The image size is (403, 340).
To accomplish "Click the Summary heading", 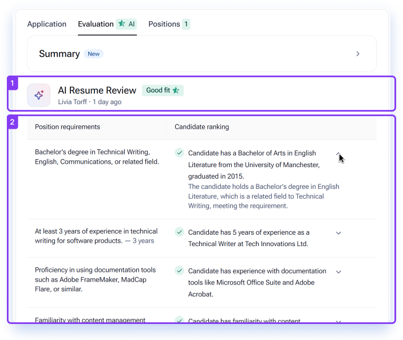I will coord(60,54).
